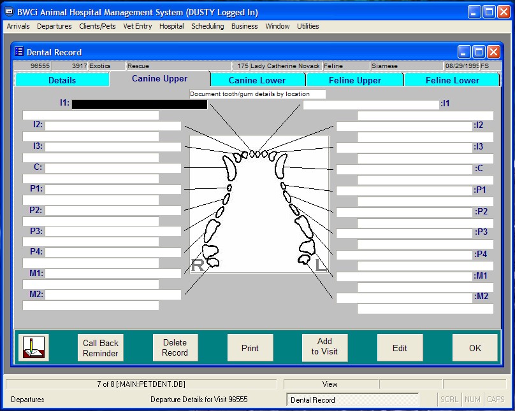The height and width of the screenshot is (411, 515).
Task: Click the Delete Record button
Action: click(175, 348)
